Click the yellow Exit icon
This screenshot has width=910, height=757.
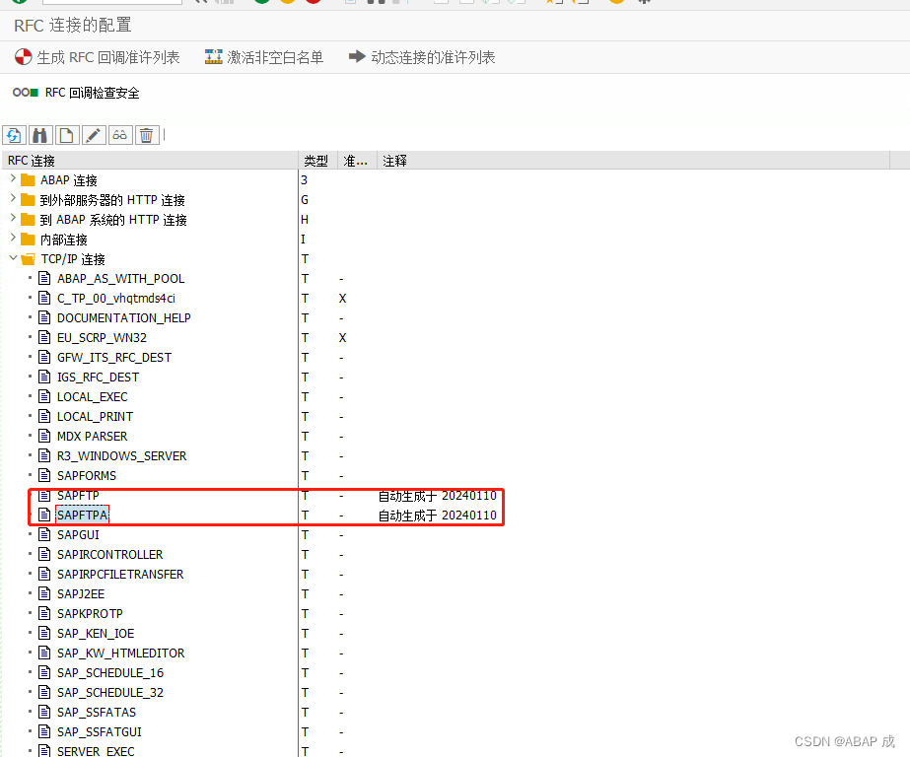289,4
